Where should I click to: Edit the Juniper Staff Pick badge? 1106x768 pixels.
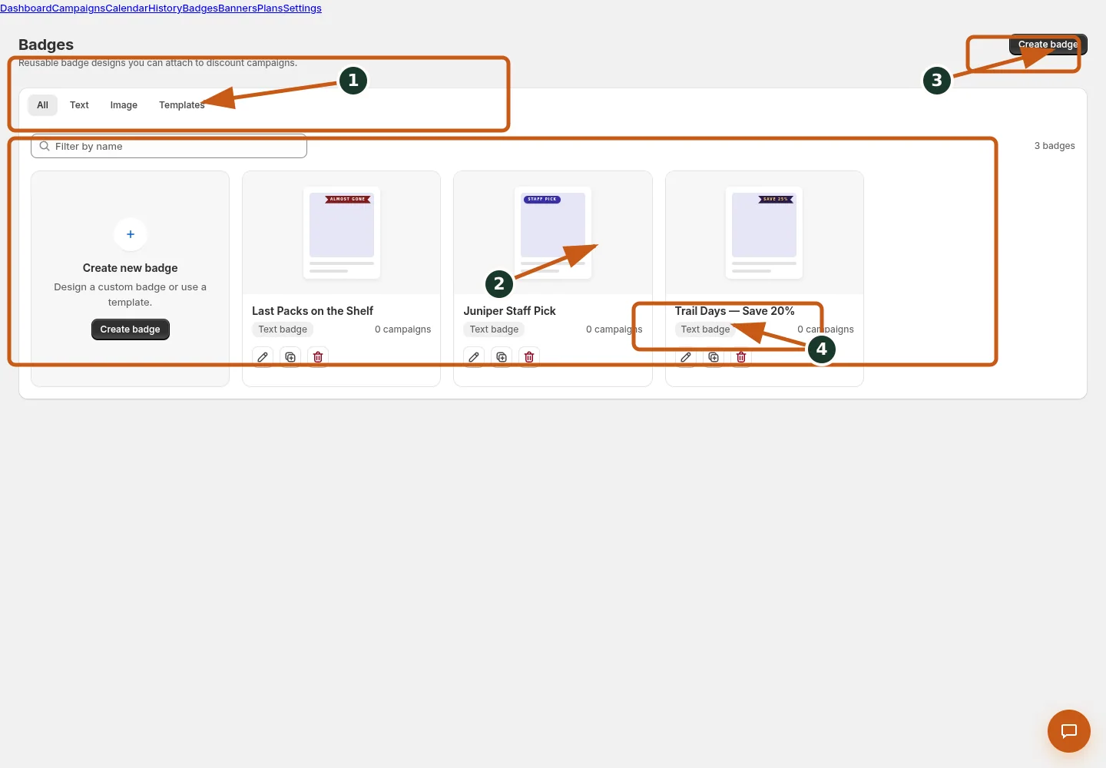pyautogui.click(x=474, y=357)
